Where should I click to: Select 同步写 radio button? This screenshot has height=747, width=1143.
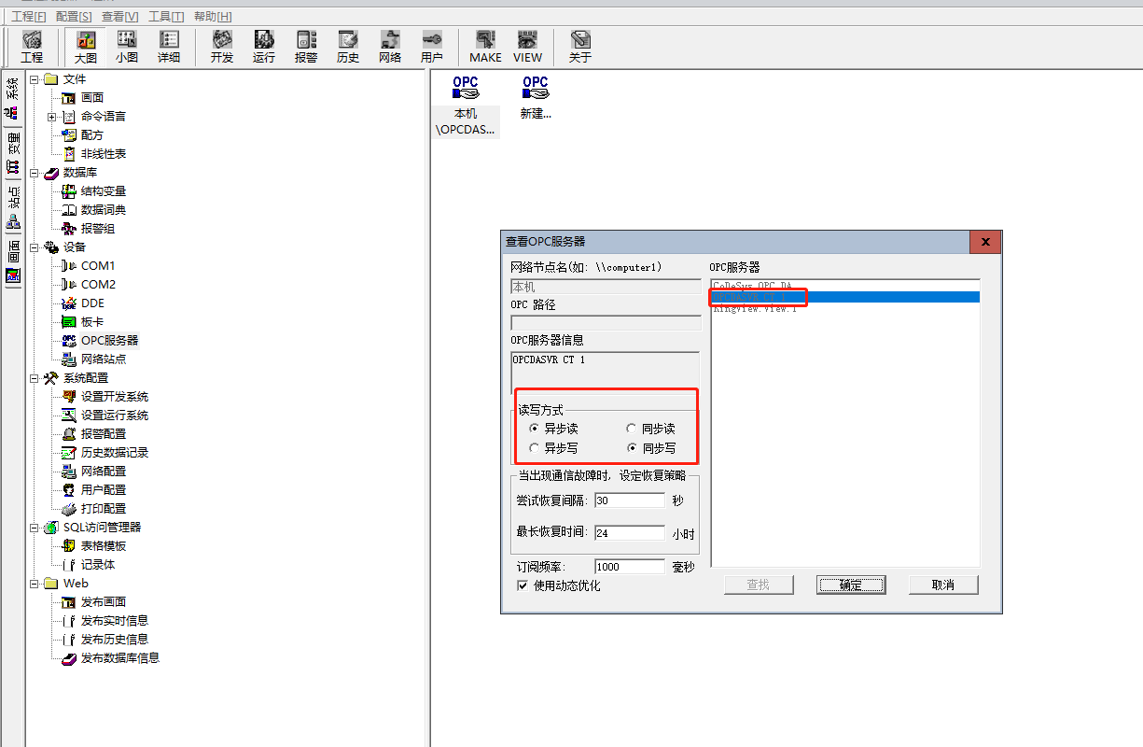631,448
